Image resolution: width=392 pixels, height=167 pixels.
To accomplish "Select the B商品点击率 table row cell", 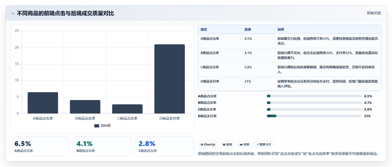I will (210, 53).
